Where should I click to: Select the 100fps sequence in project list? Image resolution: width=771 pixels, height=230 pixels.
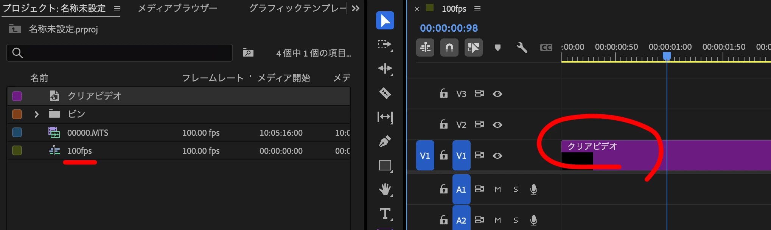[x=179, y=151]
